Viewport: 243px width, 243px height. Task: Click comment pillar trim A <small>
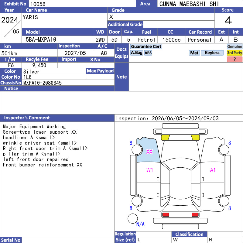click(32, 154)
